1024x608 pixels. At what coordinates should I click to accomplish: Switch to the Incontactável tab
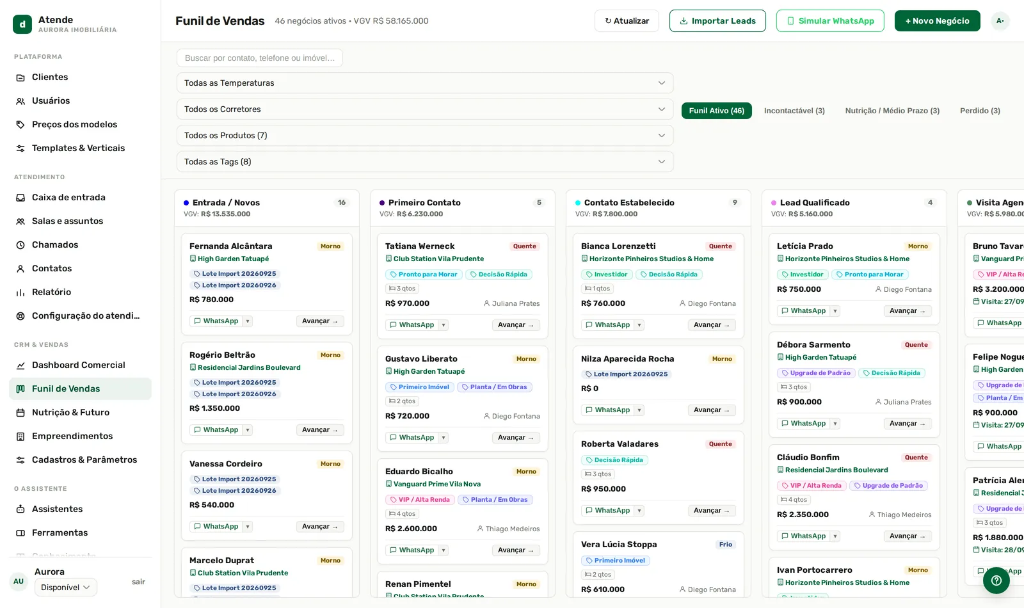tap(794, 111)
